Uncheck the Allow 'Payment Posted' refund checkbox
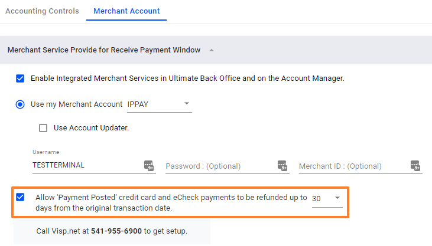432x246 pixels. pyautogui.click(x=20, y=197)
